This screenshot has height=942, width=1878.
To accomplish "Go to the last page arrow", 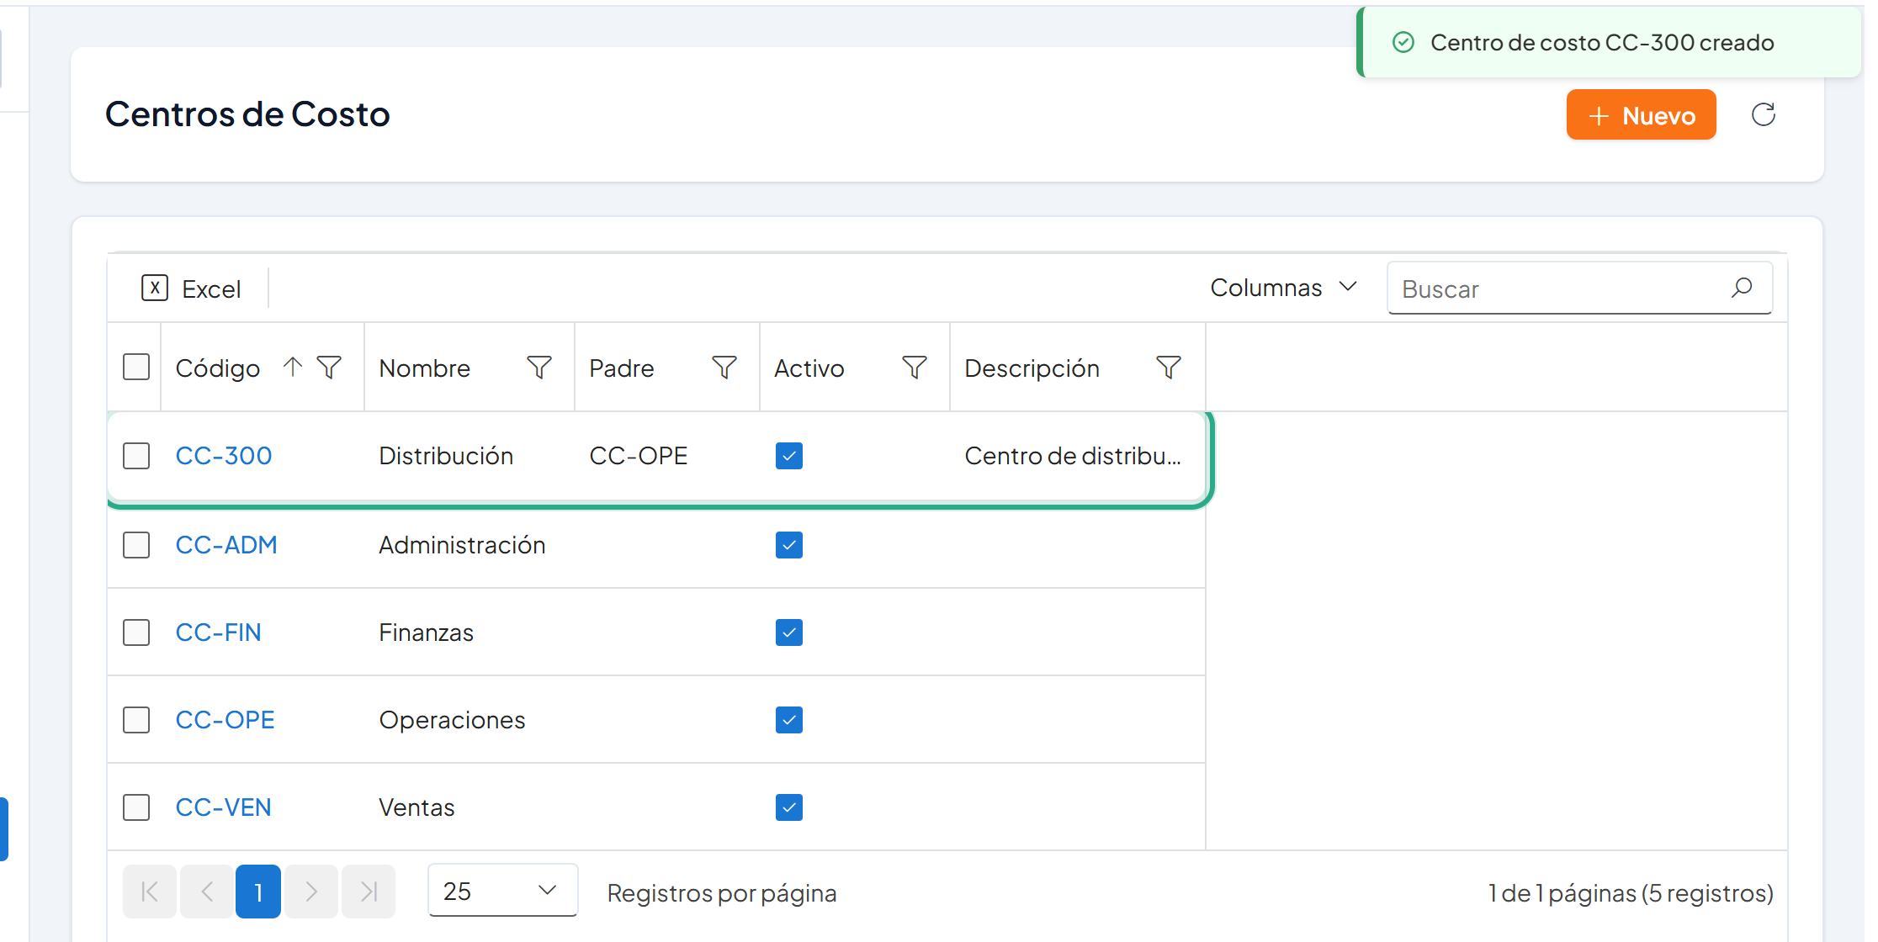I will tap(369, 892).
